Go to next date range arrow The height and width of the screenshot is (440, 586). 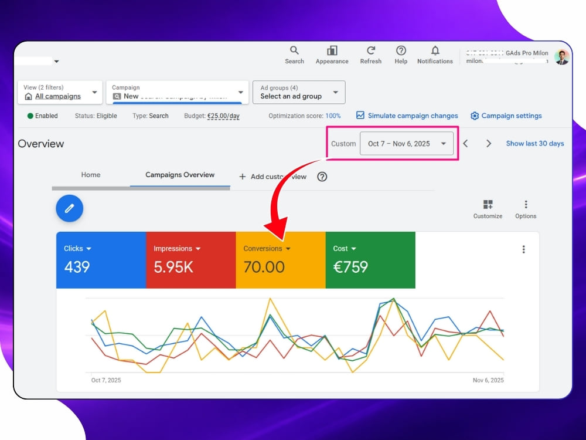coord(489,144)
